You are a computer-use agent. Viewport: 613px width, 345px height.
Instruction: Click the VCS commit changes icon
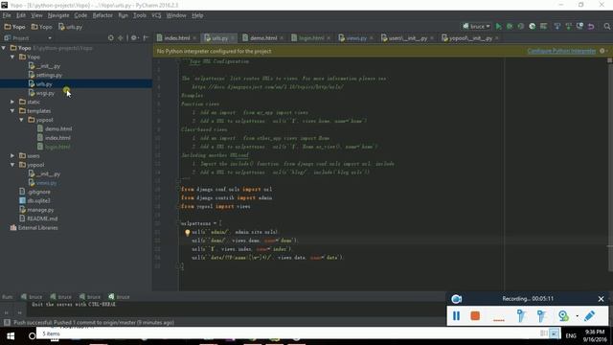click(x=568, y=26)
